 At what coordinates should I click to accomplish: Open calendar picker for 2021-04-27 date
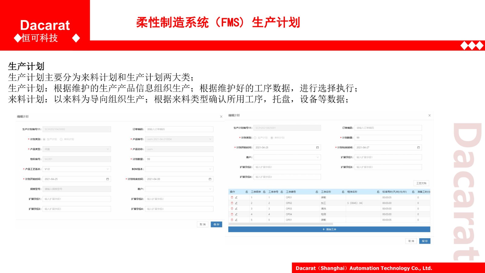pyautogui.click(x=418, y=148)
